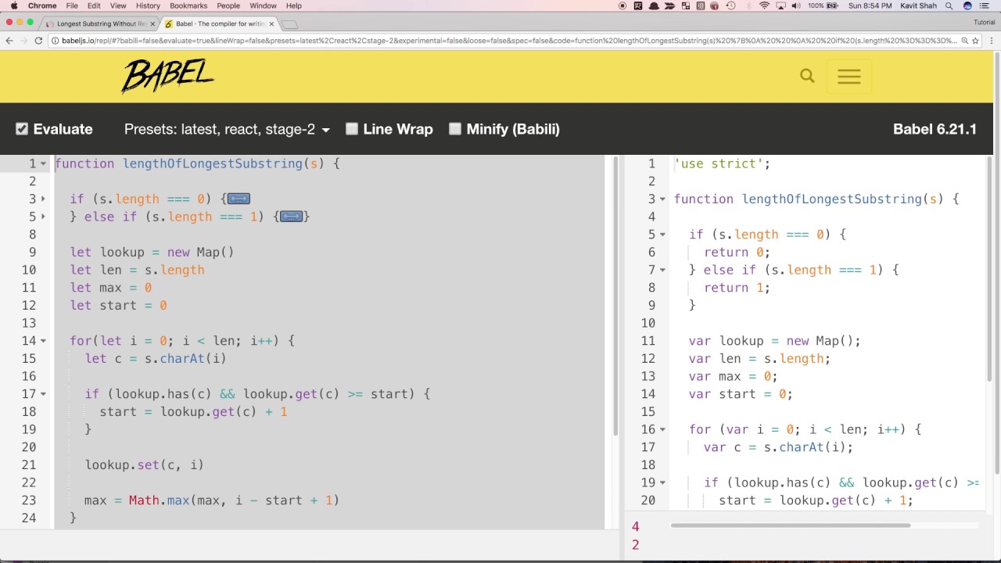Open the Chrome three-dot menu

click(991, 41)
